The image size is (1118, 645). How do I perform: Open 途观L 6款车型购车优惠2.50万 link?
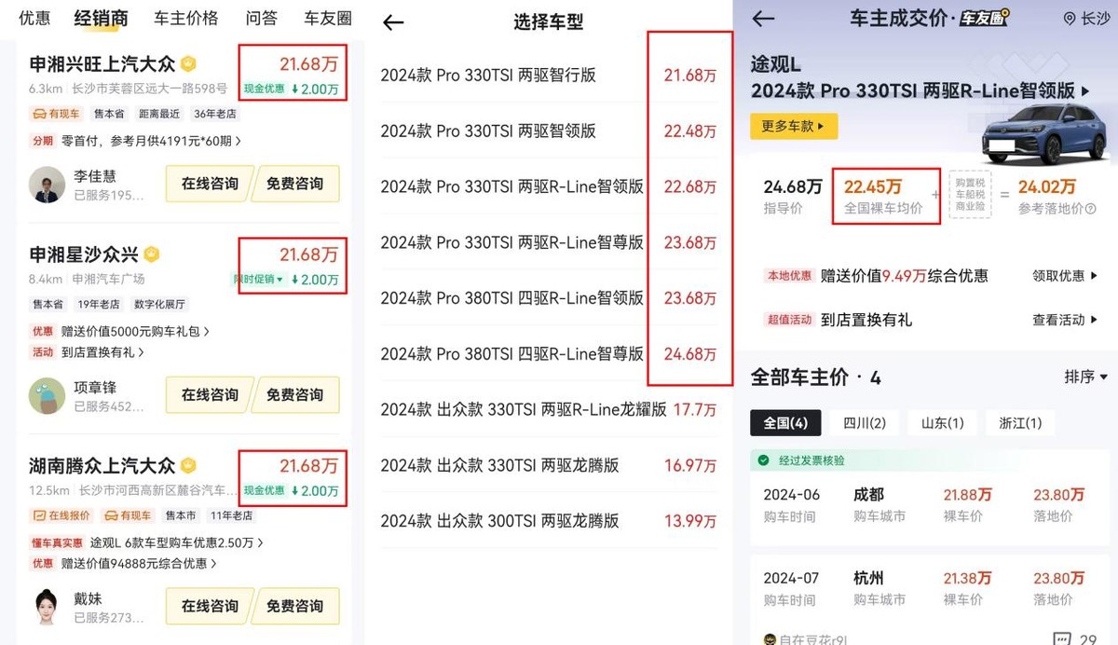click(177, 542)
